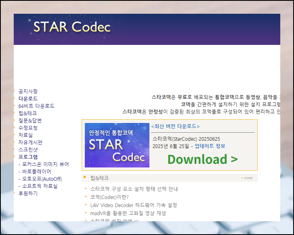The image size is (294, 235).
Task: Open the 자료실 sidebar link
Action: (25, 135)
